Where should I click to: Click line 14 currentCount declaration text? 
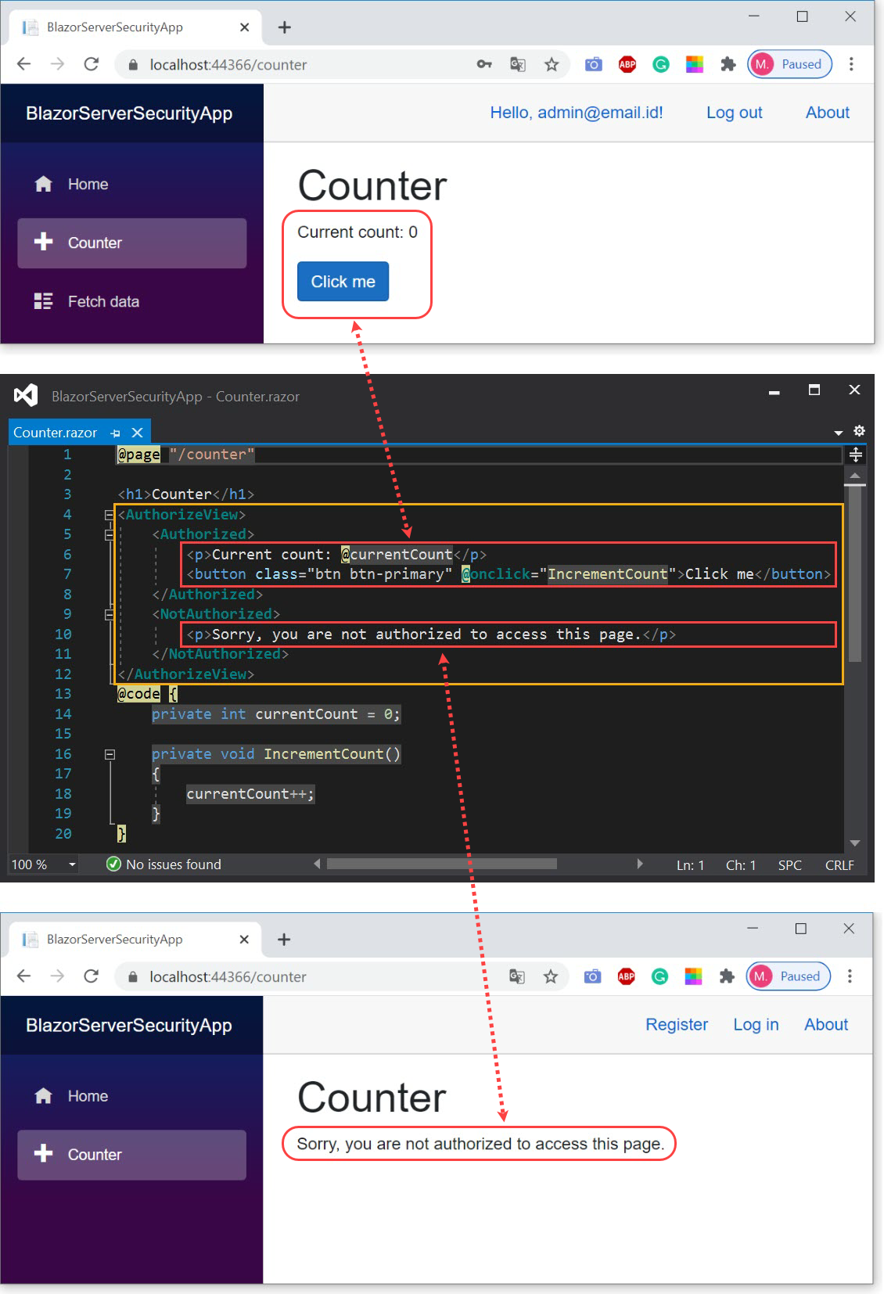pyautogui.click(x=276, y=714)
